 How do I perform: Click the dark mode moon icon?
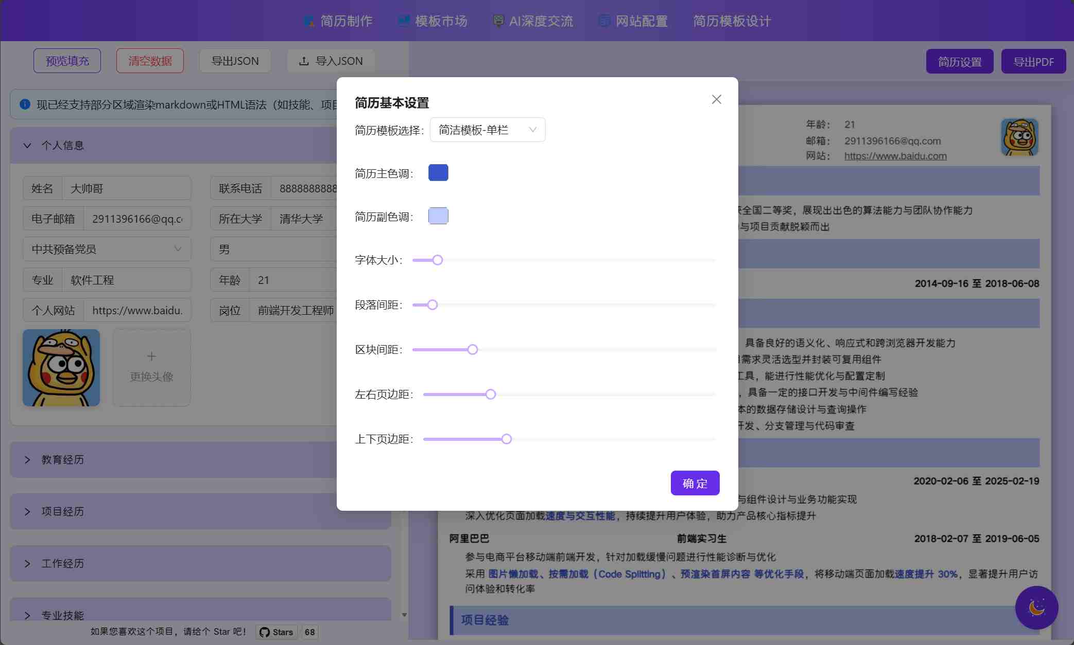1036,607
